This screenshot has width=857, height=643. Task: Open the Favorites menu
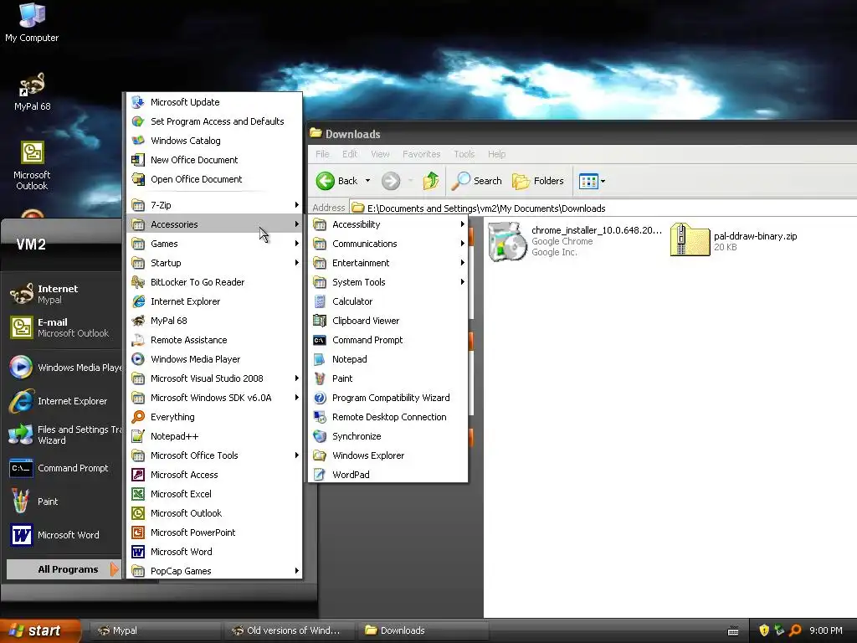coord(422,154)
